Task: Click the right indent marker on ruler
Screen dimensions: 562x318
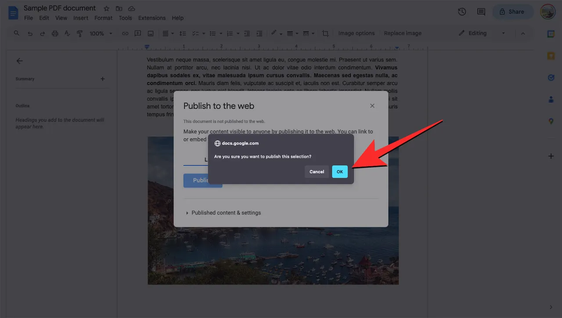Action: [397, 47]
